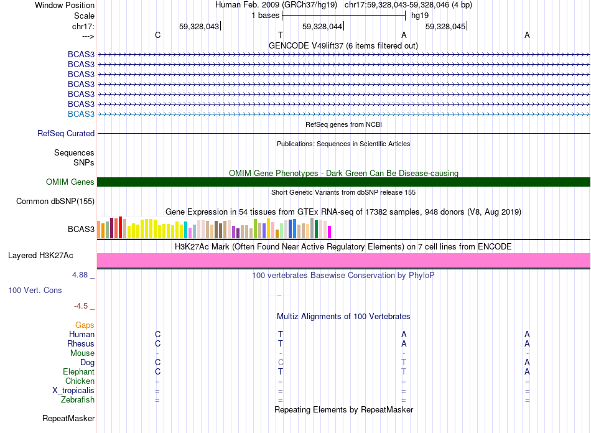Click the magenta last bar in GTEx chart
This screenshot has height=433, width=591.
[x=330, y=232]
